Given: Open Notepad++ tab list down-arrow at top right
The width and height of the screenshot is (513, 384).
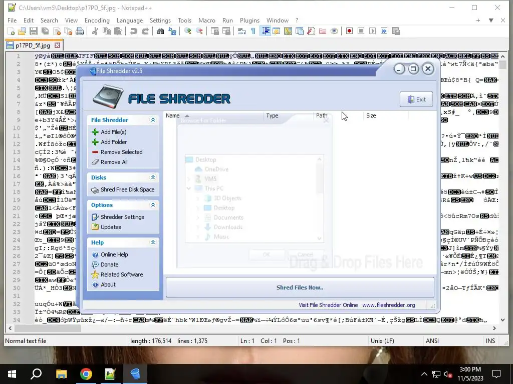Looking at the screenshot, I should (x=491, y=20).
